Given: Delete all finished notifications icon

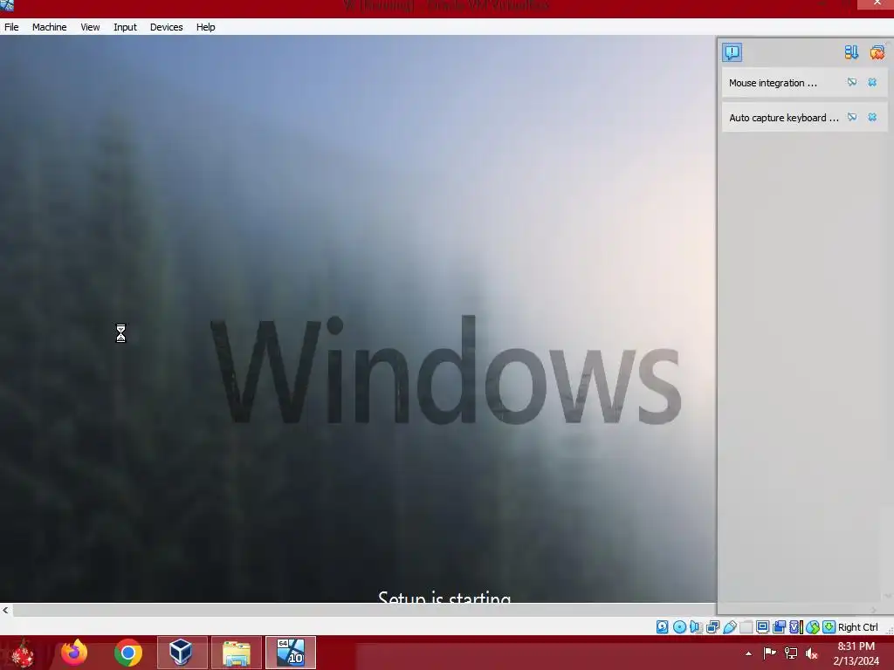Looking at the screenshot, I should (877, 52).
